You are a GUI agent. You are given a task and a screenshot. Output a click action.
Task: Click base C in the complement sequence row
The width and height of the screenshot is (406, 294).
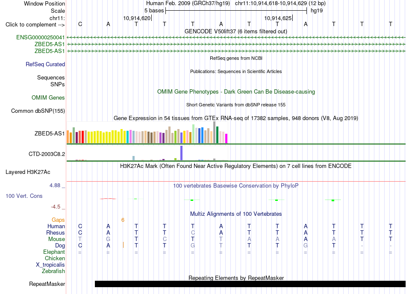click(80, 24)
